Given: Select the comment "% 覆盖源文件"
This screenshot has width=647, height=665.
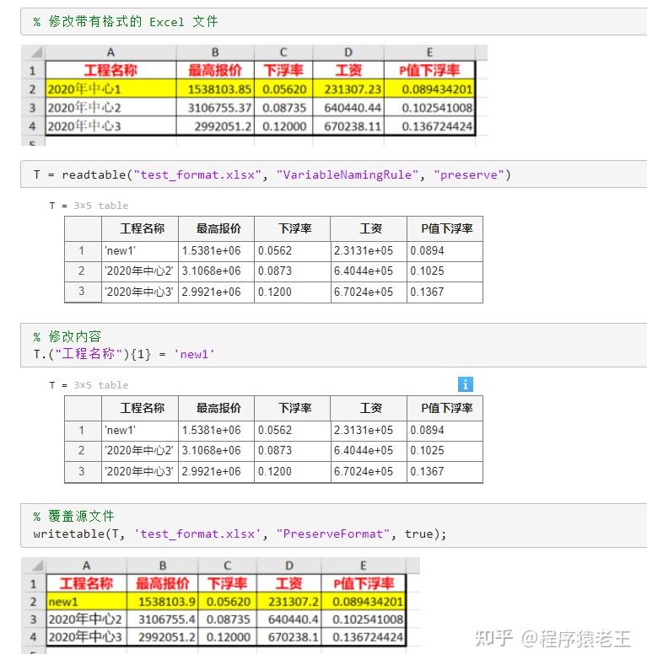Looking at the screenshot, I should (x=73, y=516).
